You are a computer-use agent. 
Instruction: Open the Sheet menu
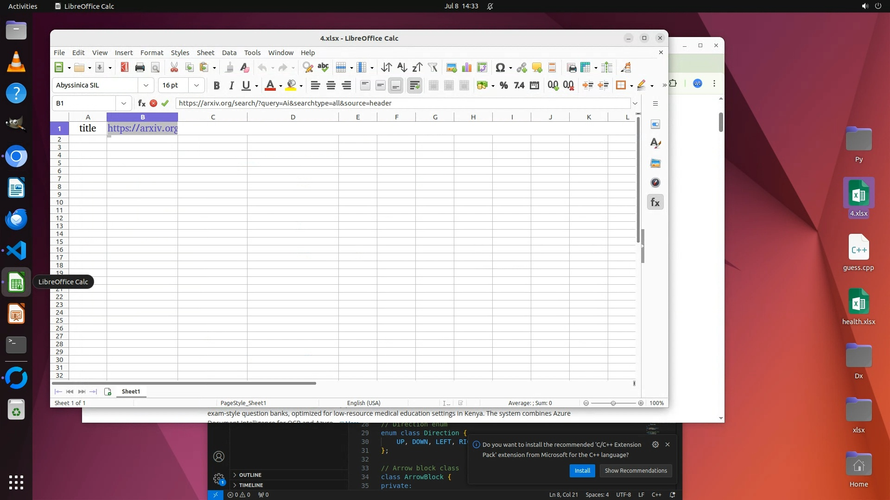pos(205,53)
